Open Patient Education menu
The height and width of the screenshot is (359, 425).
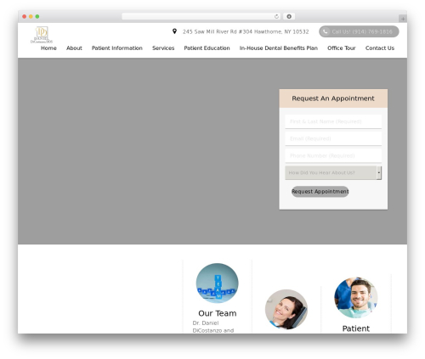pyautogui.click(x=207, y=48)
